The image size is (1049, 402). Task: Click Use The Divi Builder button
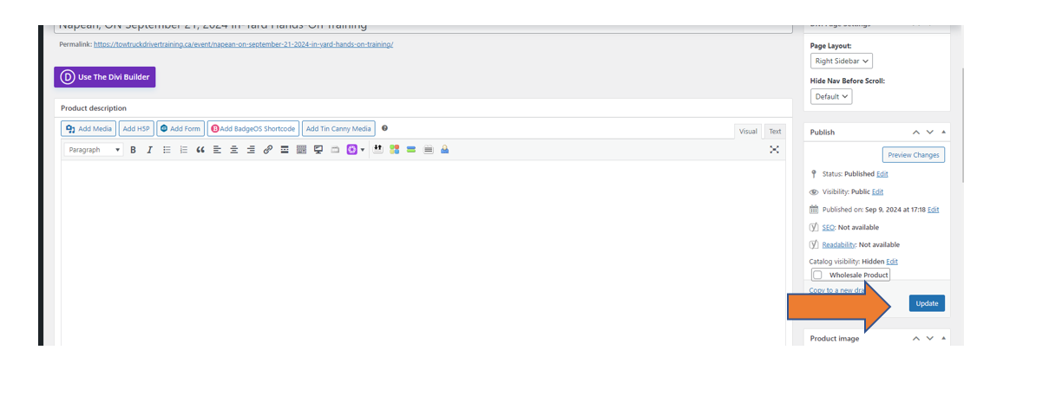[104, 77]
